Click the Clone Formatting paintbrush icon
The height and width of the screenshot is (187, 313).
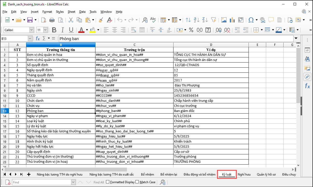[101, 20]
